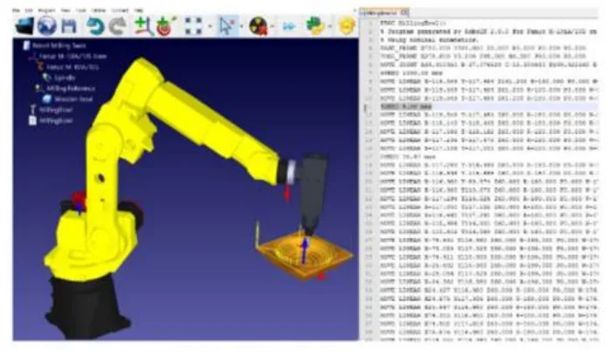Click the grey Redo arrow icon

tap(117, 26)
